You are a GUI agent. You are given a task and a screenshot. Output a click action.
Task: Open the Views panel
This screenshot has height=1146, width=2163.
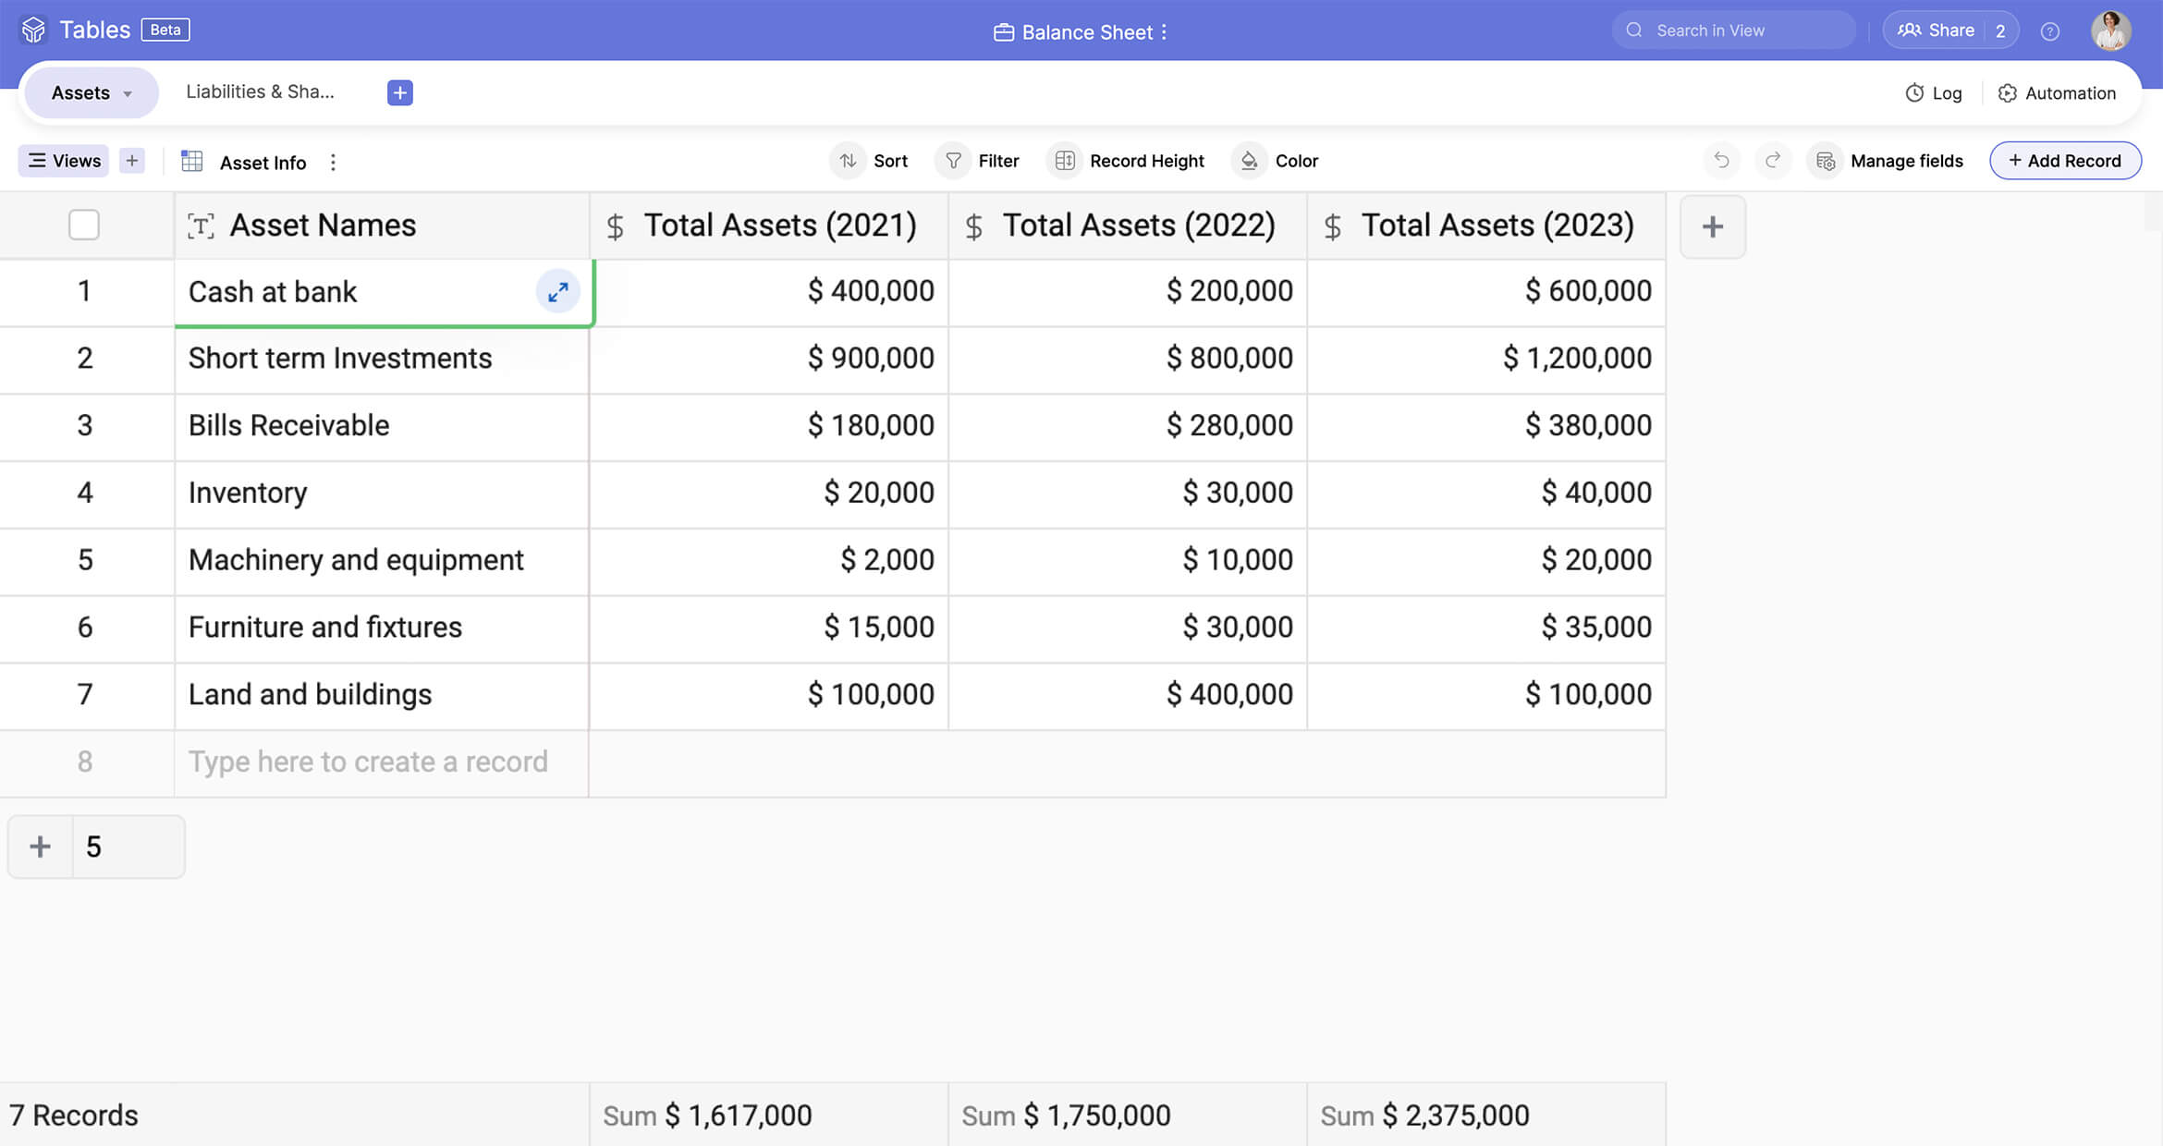click(x=64, y=161)
